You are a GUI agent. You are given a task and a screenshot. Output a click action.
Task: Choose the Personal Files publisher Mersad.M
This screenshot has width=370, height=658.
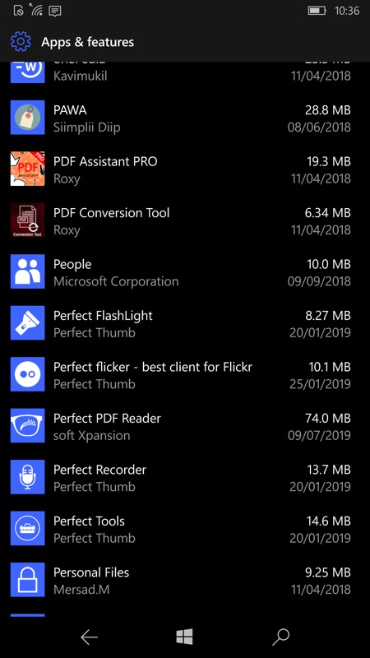[81, 590]
